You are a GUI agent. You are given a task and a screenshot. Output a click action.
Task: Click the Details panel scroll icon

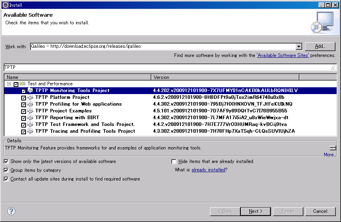[x=333, y=148]
